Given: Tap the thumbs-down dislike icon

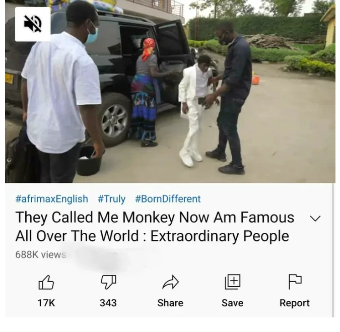Looking at the screenshot, I should pyautogui.click(x=108, y=282).
